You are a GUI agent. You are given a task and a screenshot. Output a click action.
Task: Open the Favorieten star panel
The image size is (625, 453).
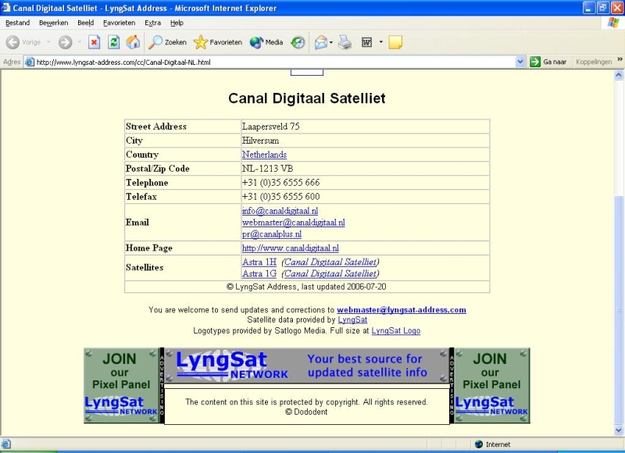[218, 42]
